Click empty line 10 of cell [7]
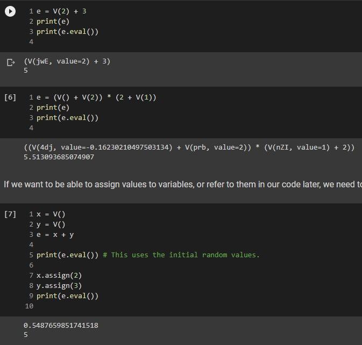Viewport: 362px width, 345px height. 30,306
